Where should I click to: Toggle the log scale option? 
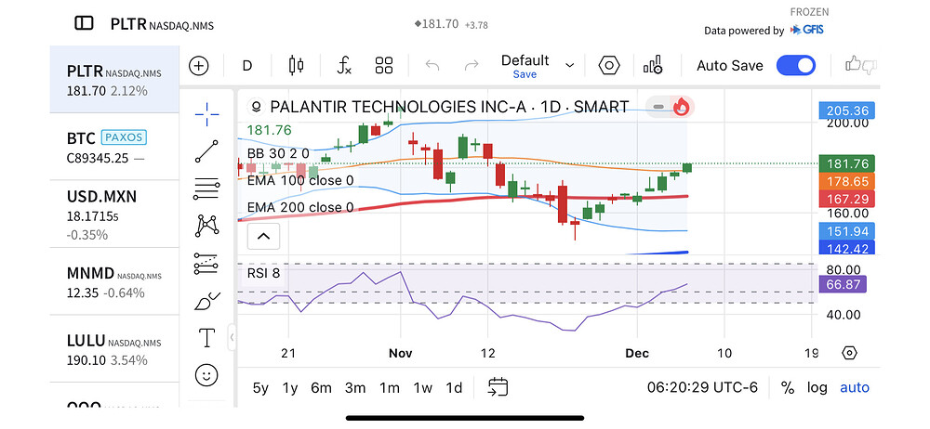(816, 388)
